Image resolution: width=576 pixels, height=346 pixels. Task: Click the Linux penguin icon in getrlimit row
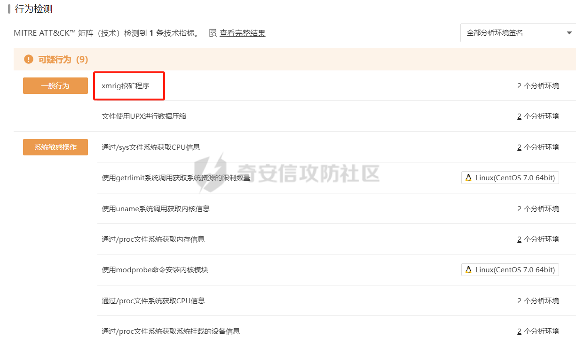point(468,178)
